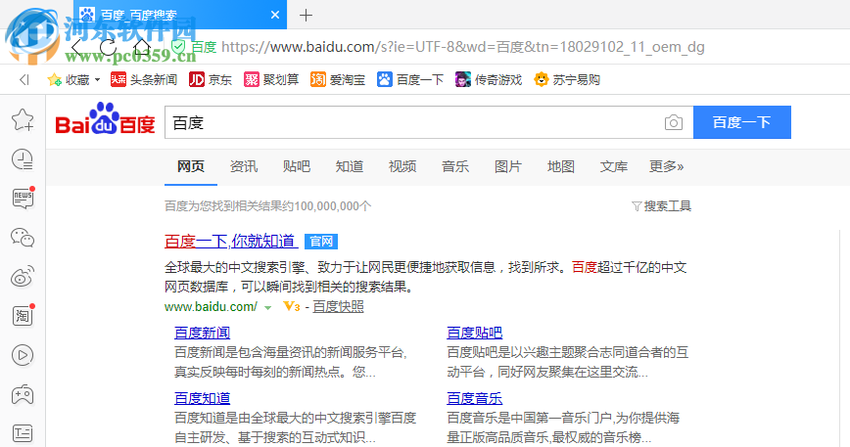Click the 官网 official site badge
This screenshot has width=850, height=447.
click(321, 242)
